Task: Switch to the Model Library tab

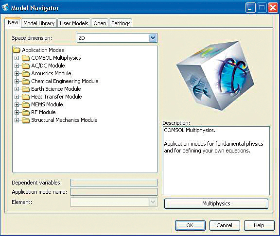Action: coord(39,23)
